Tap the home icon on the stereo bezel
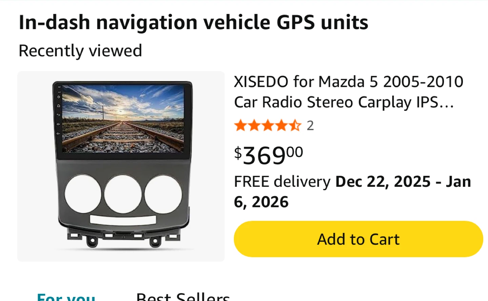Viewport: 488px width, 301px height. pos(59,106)
